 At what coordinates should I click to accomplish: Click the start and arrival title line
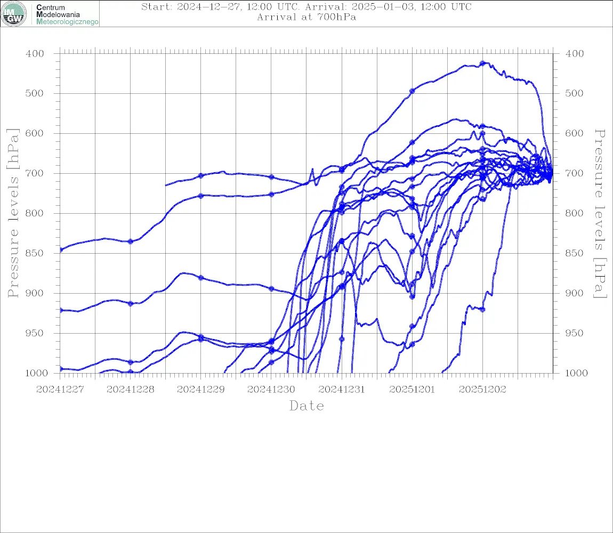click(307, 6)
